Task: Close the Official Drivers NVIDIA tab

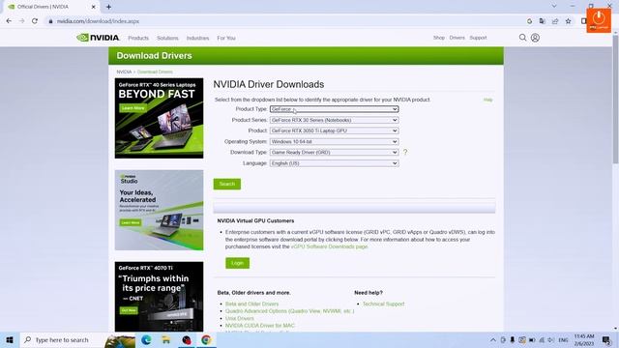Action: point(94,7)
